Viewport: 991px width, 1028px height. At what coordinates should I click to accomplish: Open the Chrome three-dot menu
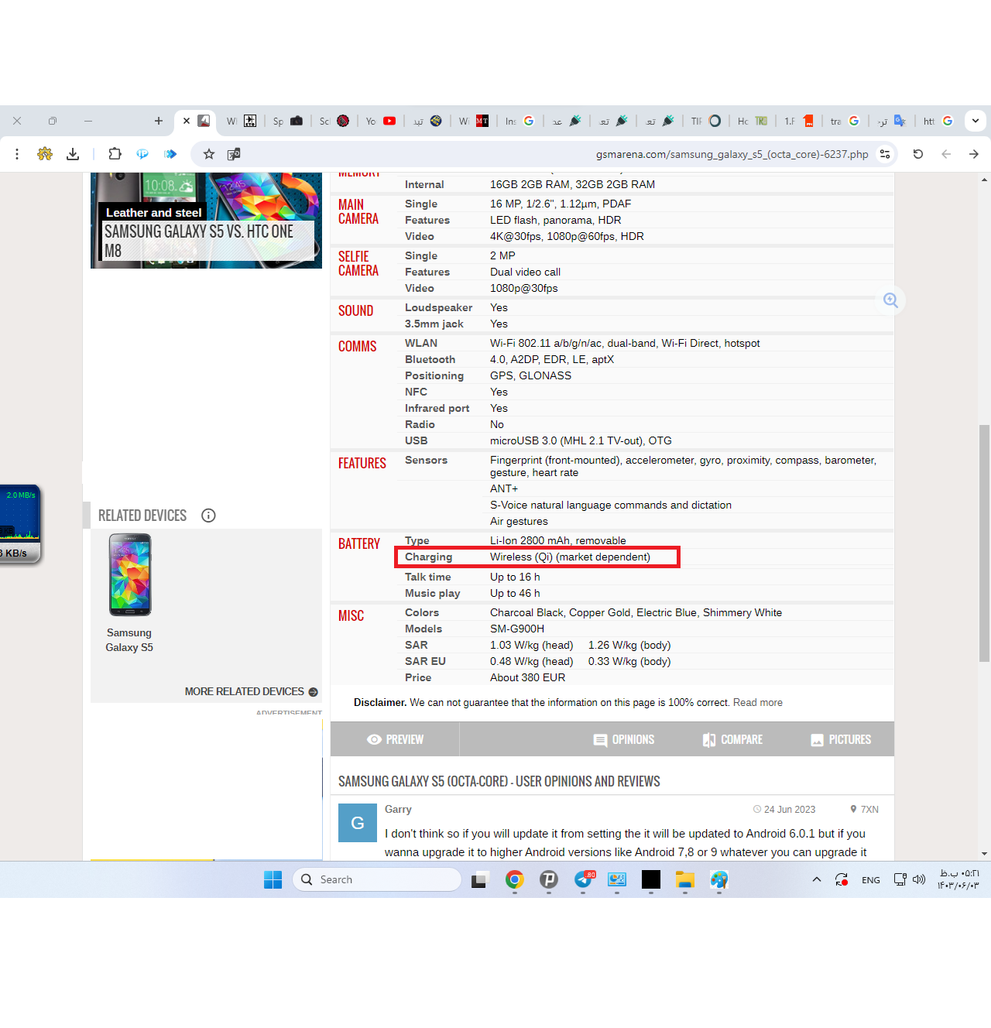tap(17, 154)
